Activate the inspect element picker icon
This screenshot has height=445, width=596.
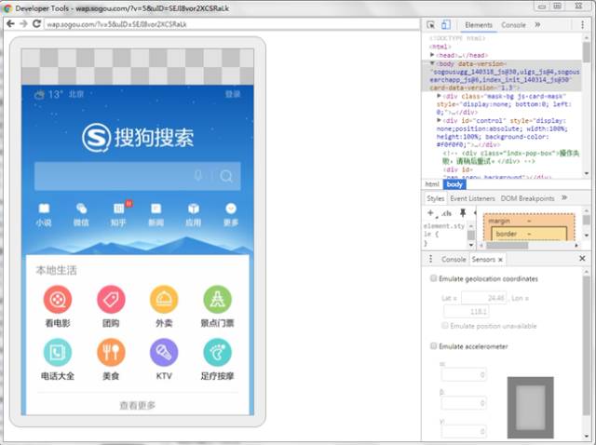coord(430,25)
